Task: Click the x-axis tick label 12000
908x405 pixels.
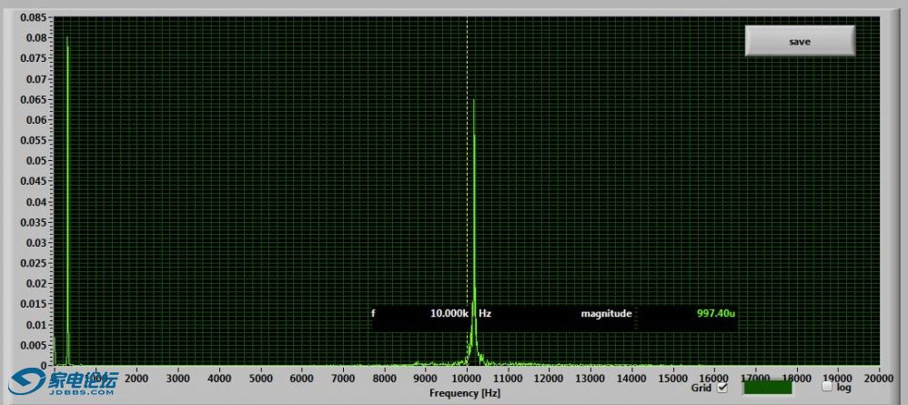Action: [549, 379]
